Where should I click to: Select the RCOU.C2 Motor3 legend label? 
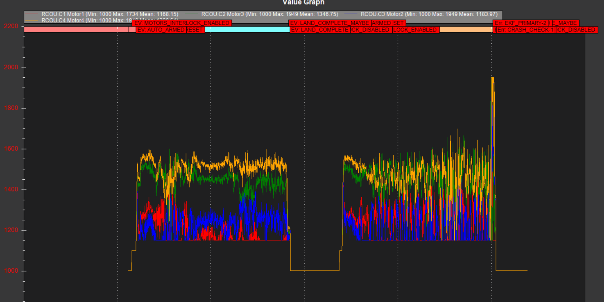click(269, 14)
